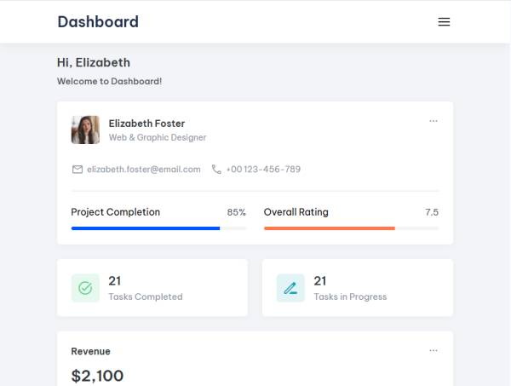Click the 7.5 overall rating value
The width and height of the screenshot is (511, 386).
tap(432, 212)
